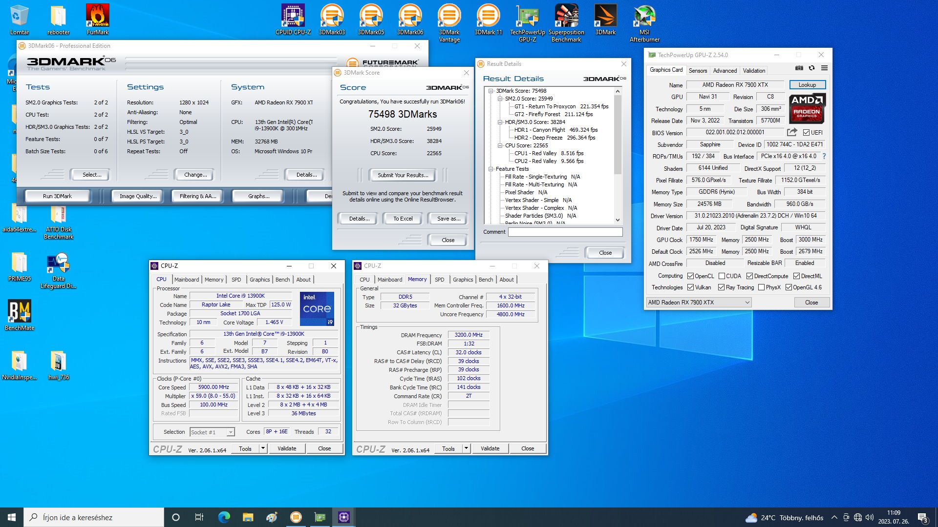
Task: Launch the 3DMark03 desktop shortcut
Action: [332, 20]
